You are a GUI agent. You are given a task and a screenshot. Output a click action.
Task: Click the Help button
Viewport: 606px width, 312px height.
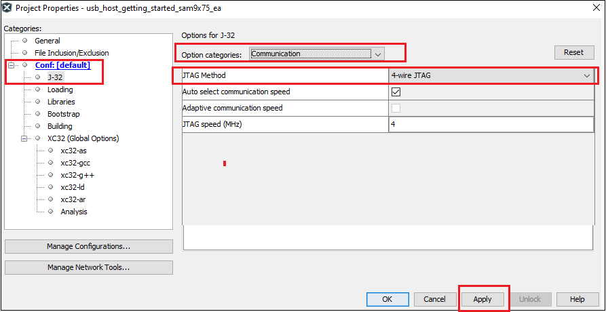(x=577, y=299)
